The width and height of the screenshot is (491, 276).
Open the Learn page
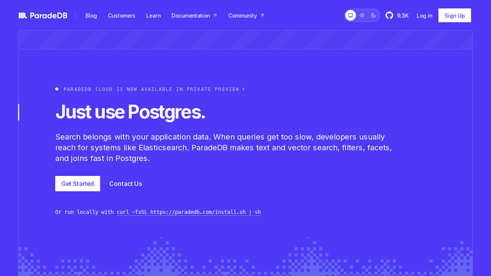[x=153, y=16]
